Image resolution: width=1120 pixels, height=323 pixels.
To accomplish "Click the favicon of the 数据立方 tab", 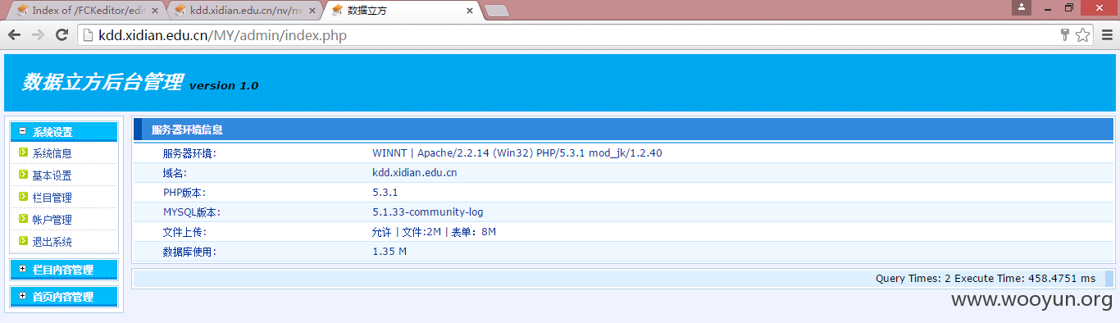I will tap(337, 11).
